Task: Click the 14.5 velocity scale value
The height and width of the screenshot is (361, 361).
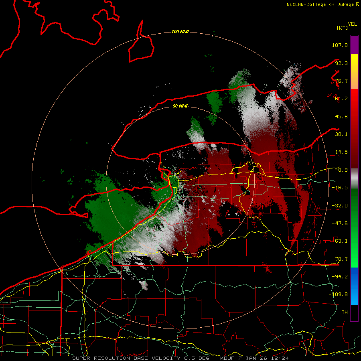Action: 341,152
